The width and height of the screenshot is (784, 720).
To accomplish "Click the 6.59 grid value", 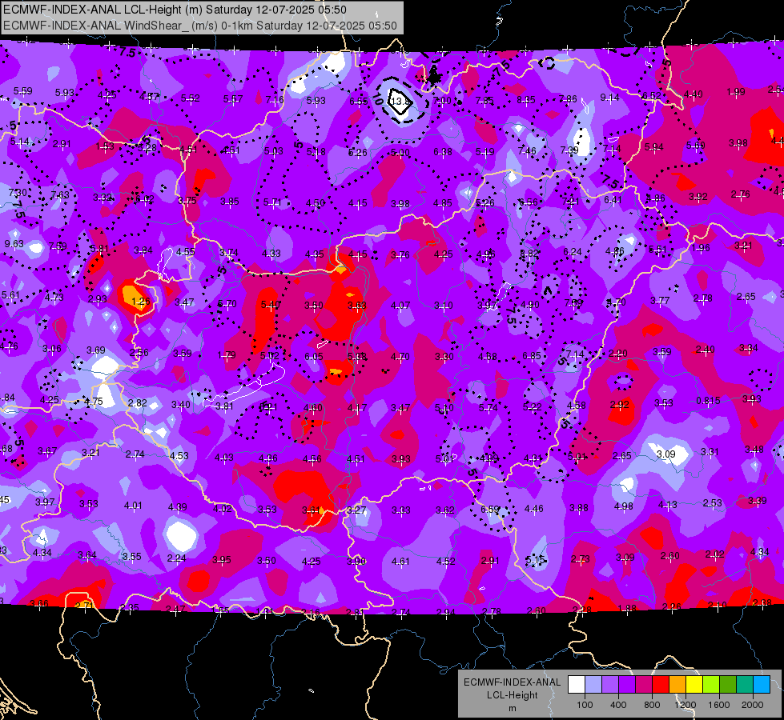I will (490, 509).
